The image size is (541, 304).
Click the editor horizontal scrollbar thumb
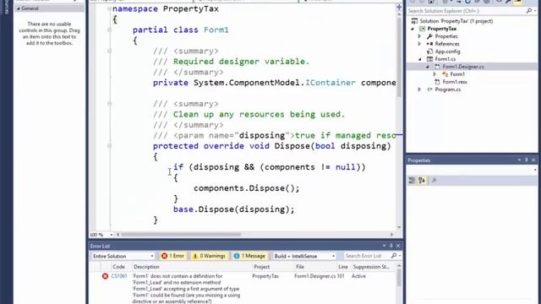click(181, 235)
